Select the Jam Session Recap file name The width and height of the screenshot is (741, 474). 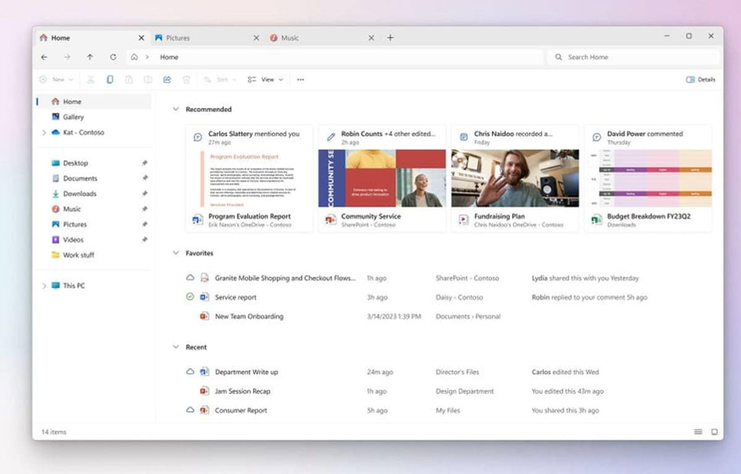pyautogui.click(x=243, y=391)
